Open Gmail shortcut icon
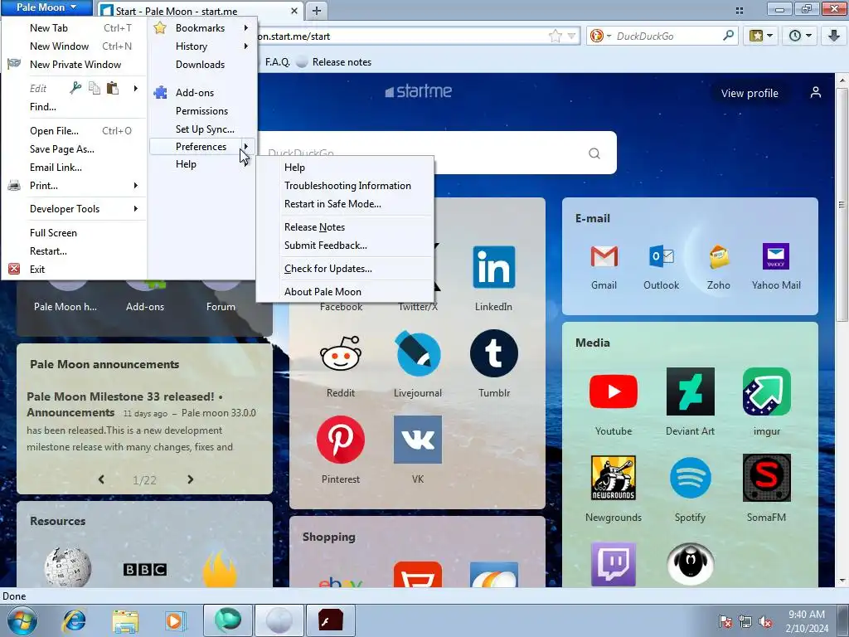The image size is (849, 637). click(x=604, y=256)
